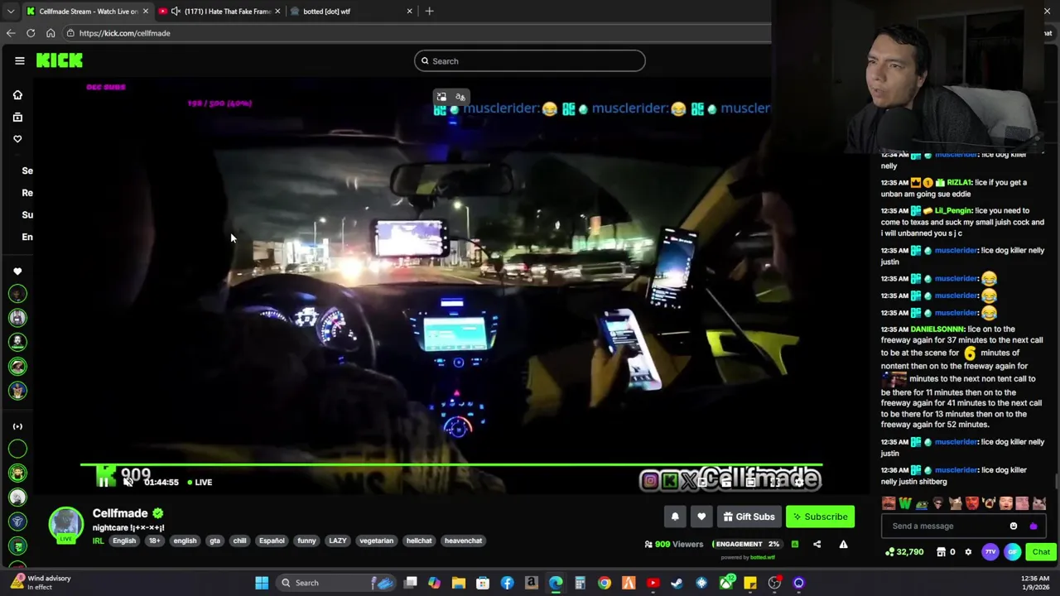
Task: Click Cellfmade's channel avatar
Action: coord(65,524)
